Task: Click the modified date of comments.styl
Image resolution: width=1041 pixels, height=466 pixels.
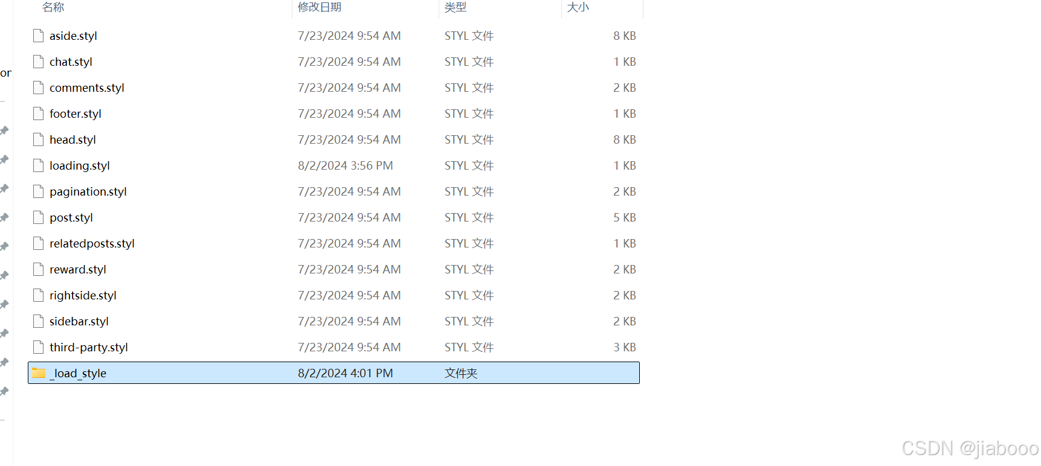Action: point(349,88)
